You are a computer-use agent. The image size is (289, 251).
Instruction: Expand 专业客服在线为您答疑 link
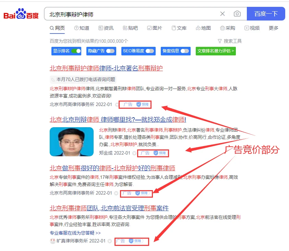(x=75, y=233)
